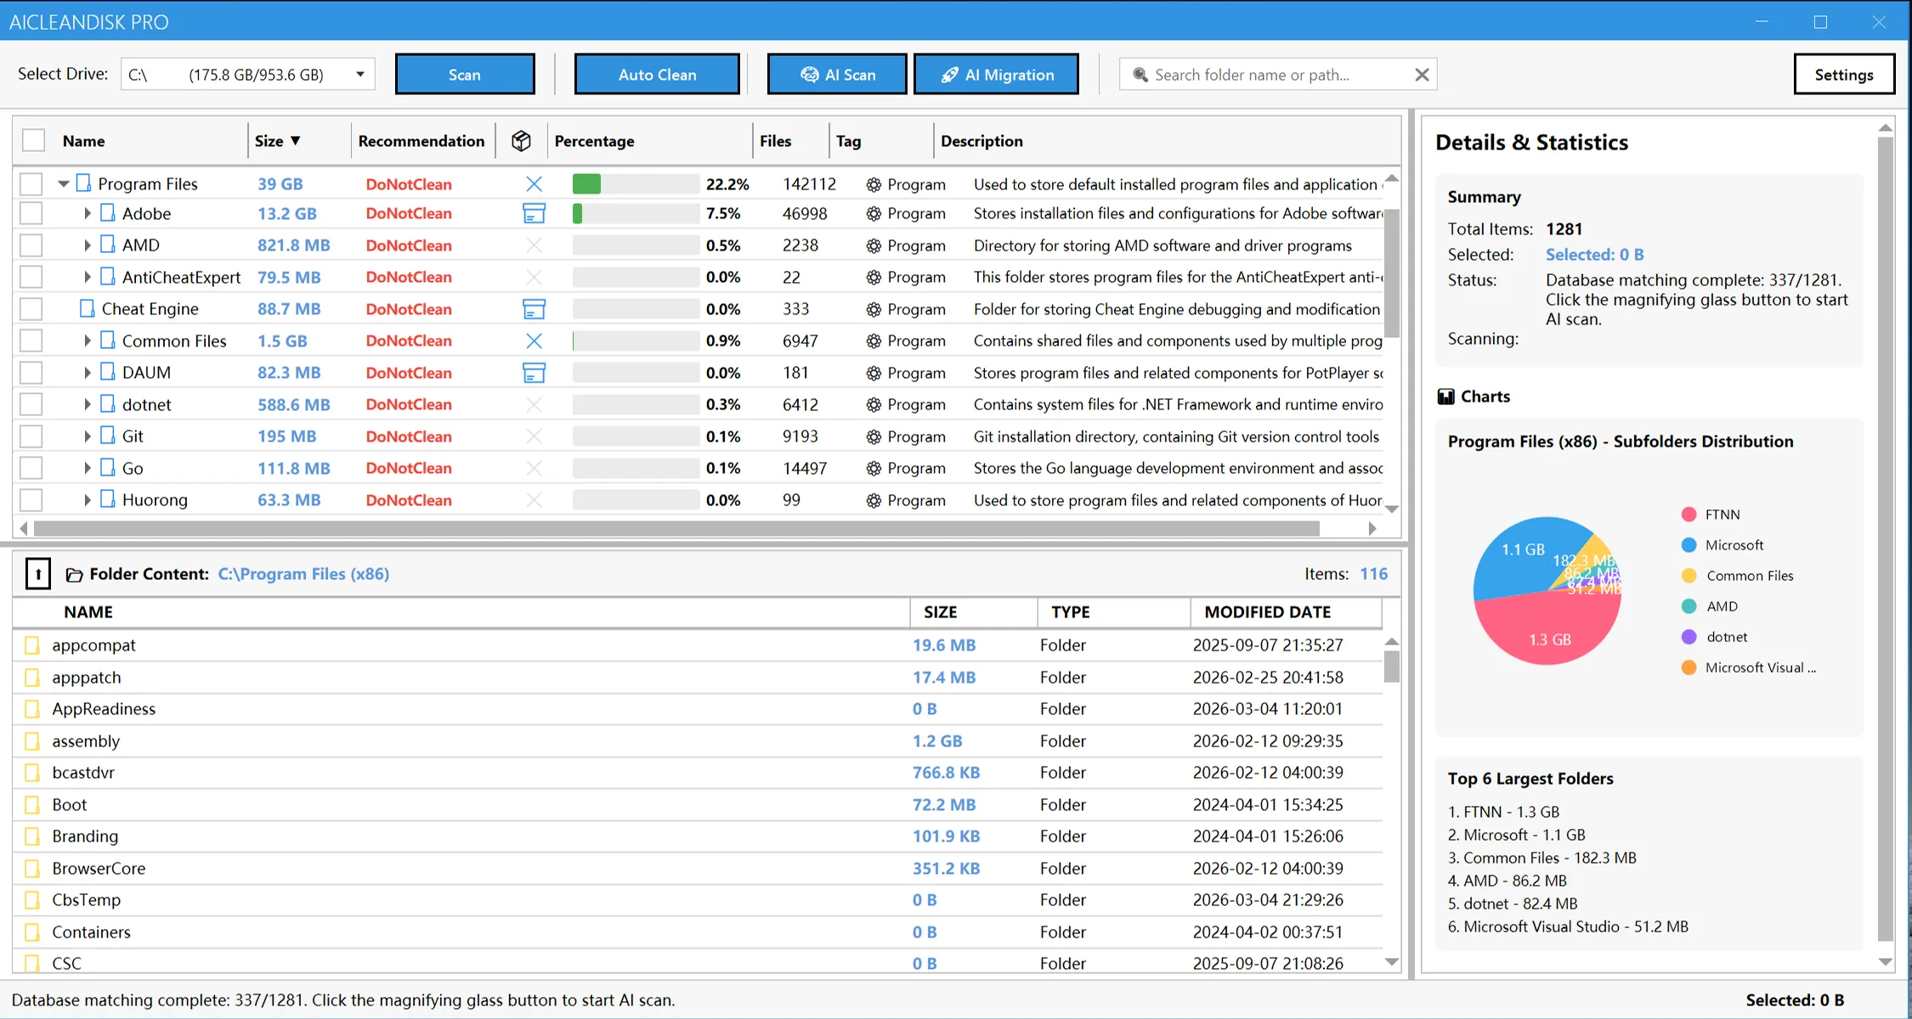The width and height of the screenshot is (1912, 1019).
Task: Click the gear icon in Adobe's Program tag
Action: click(874, 213)
